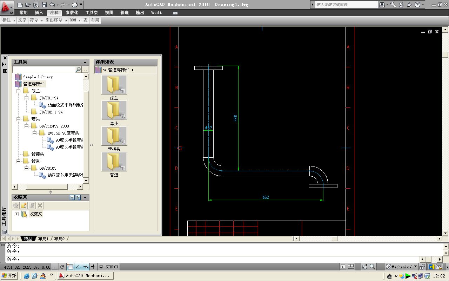Toggle STRUCT mode in the status bar

(112, 267)
